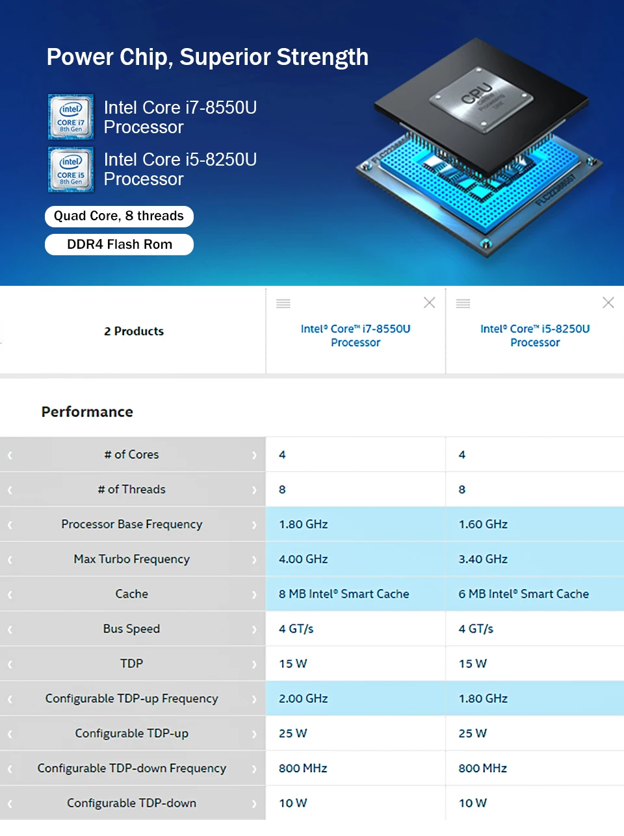The width and height of the screenshot is (624, 836).
Task: Click the left chevron on # of Threads row
Action: pos(10,490)
